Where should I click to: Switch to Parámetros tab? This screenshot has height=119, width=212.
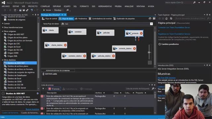point(81,19)
